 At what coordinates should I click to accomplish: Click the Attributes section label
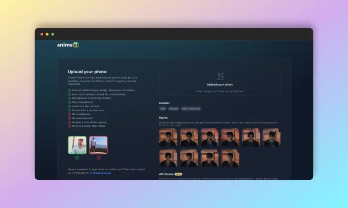[x=166, y=174]
